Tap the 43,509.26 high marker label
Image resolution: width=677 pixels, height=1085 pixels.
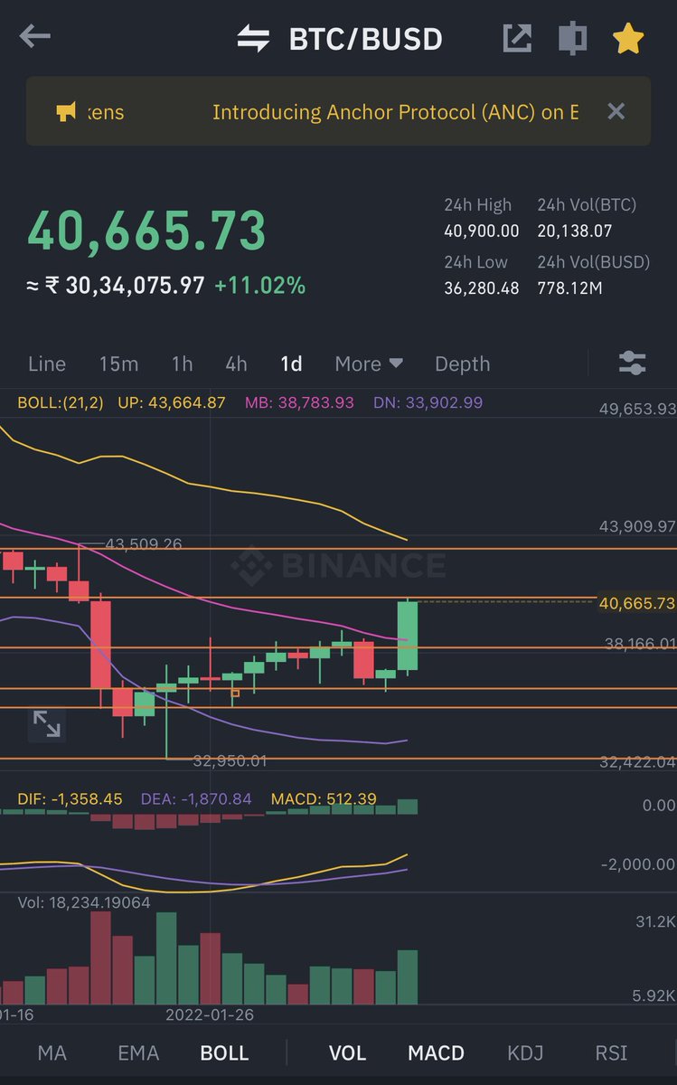tap(144, 544)
